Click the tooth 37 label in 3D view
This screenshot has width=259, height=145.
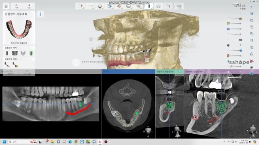[147, 60]
